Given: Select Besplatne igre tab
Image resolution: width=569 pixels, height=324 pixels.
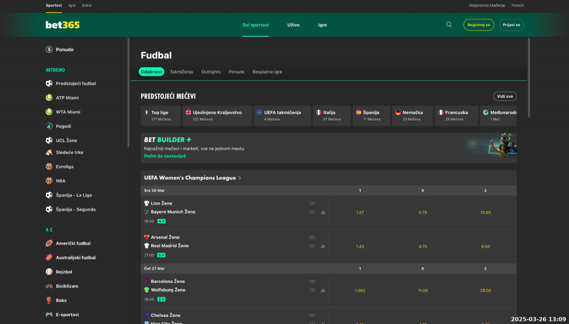Looking at the screenshot, I should 267,72.
